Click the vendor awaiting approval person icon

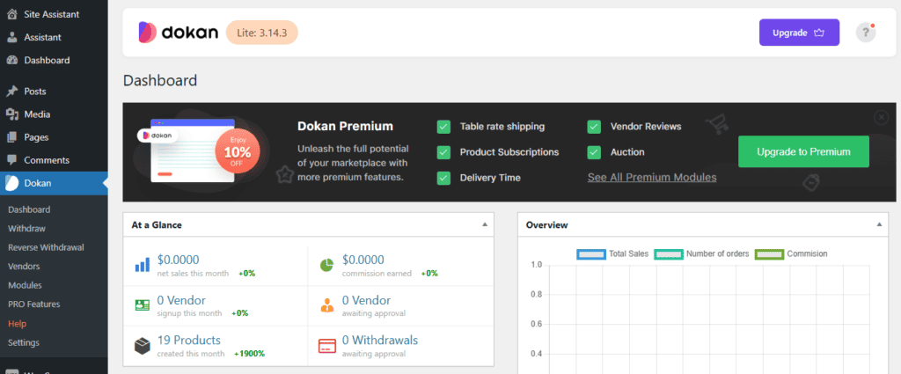[327, 305]
